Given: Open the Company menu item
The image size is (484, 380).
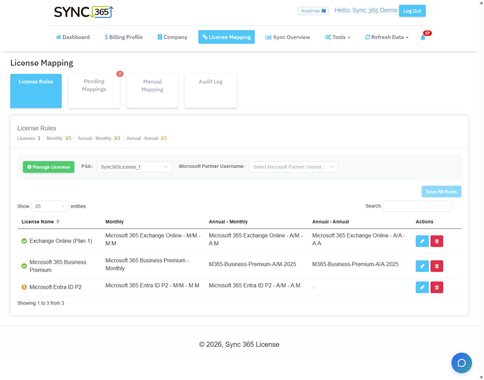Looking at the screenshot, I should tap(172, 37).
